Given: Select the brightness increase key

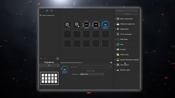Looking at the screenshot, I should (77, 25).
